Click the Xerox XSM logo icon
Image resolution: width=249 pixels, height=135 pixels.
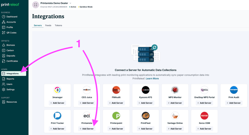pos(204,116)
